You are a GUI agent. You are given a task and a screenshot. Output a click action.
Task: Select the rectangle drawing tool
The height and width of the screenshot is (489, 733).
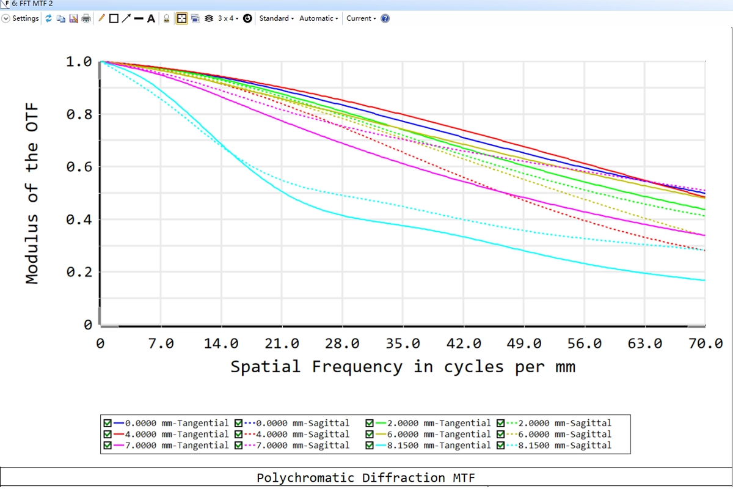tap(114, 18)
